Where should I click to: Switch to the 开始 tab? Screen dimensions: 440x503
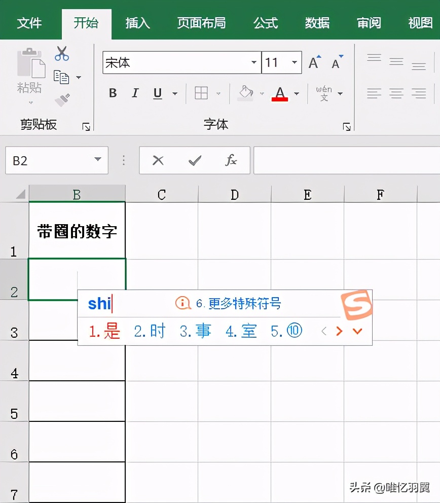coord(86,23)
